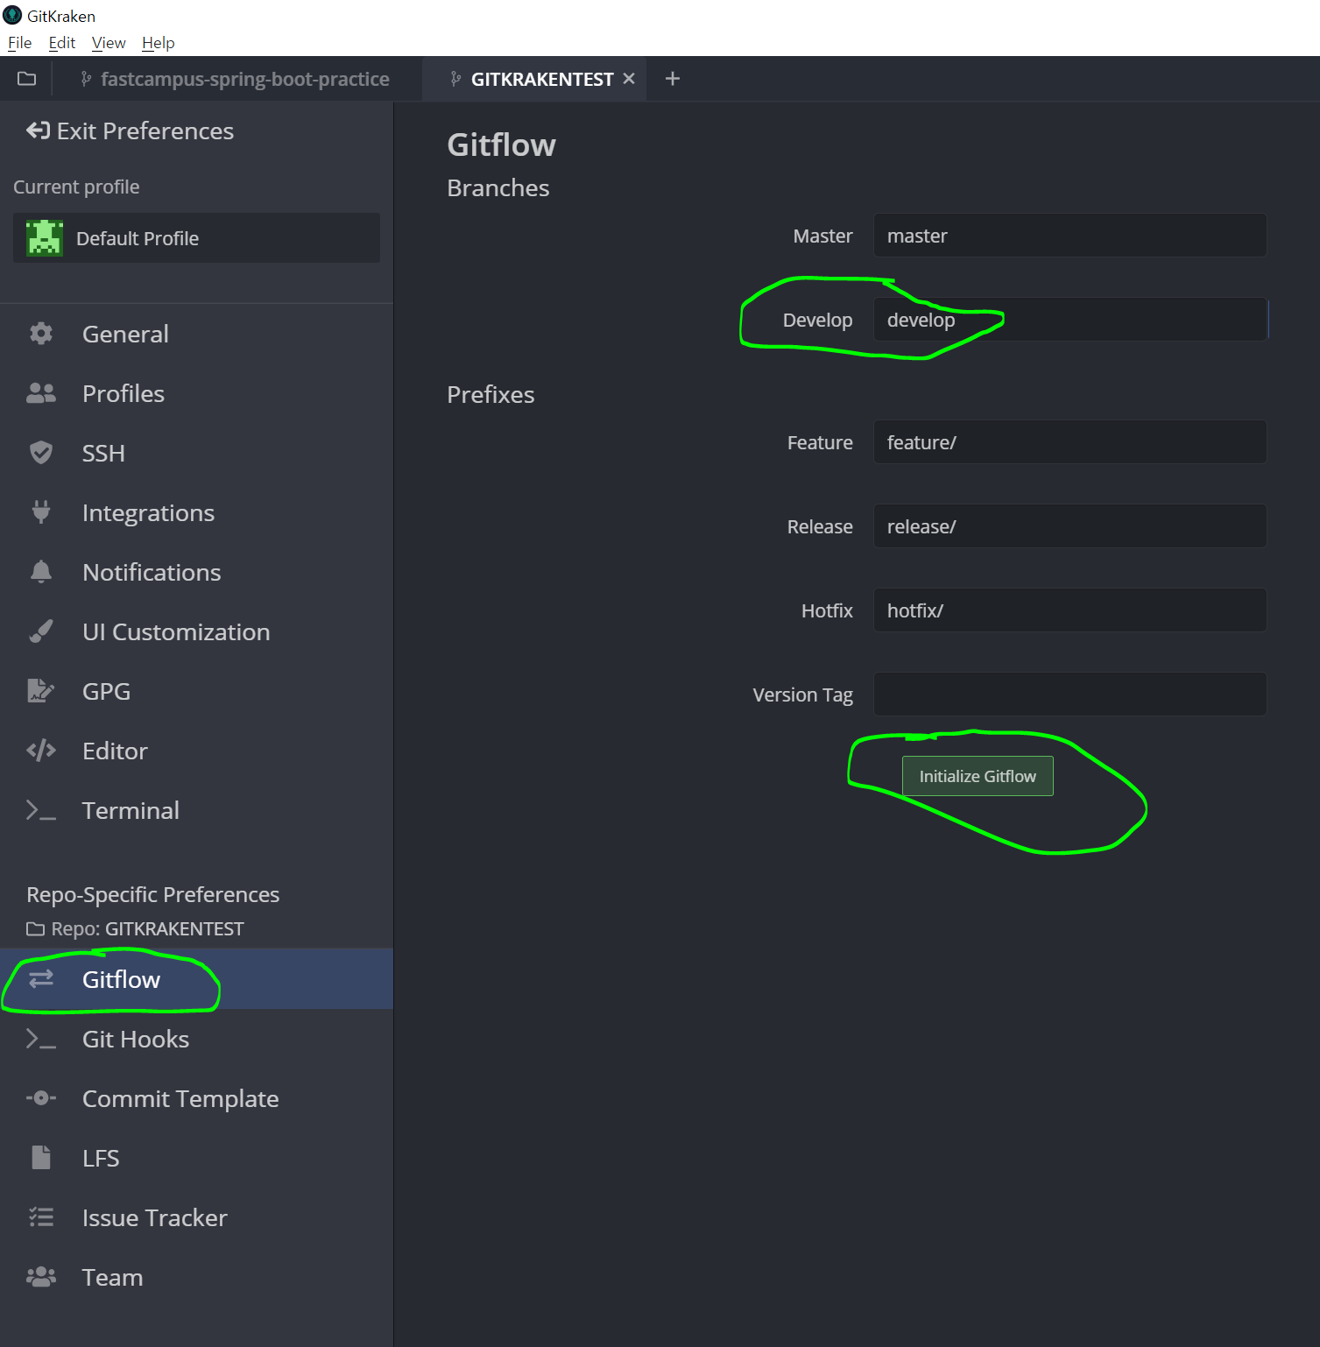
Task: Click the Hotfix prefix input field
Action: tap(1069, 610)
